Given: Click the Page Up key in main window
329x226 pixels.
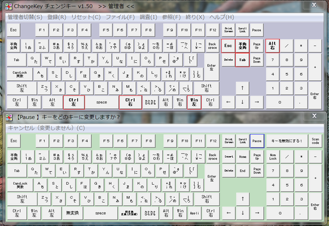Looking at the screenshot, I should [x=257, y=45].
